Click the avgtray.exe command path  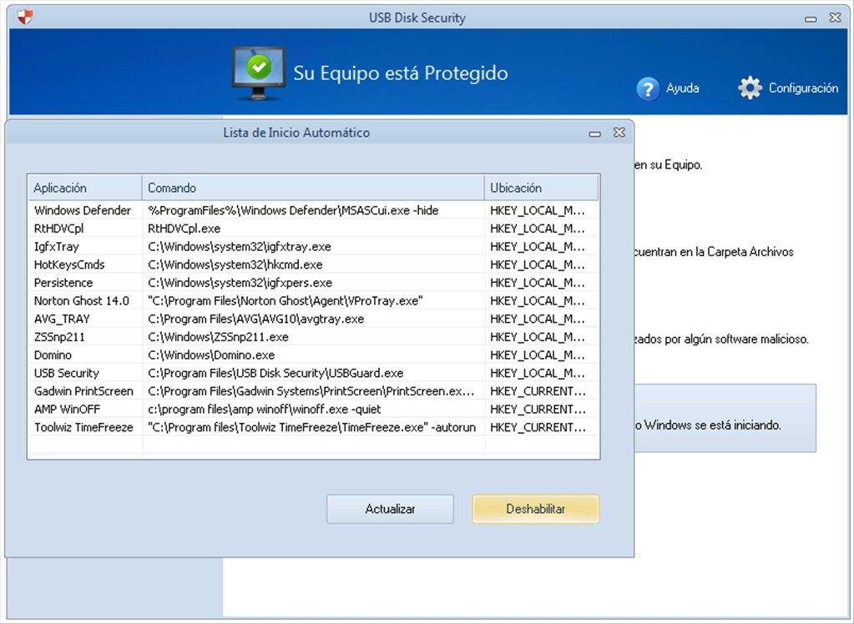[x=256, y=319]
